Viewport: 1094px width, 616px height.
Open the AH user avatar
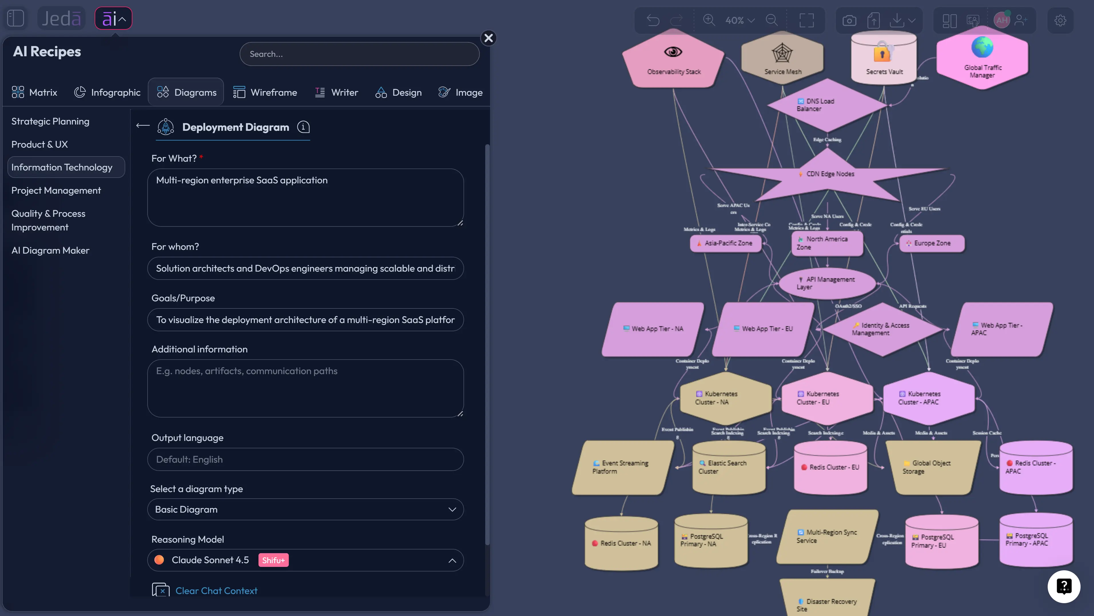1002,20
